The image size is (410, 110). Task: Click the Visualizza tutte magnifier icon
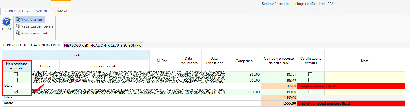[18, 19]
